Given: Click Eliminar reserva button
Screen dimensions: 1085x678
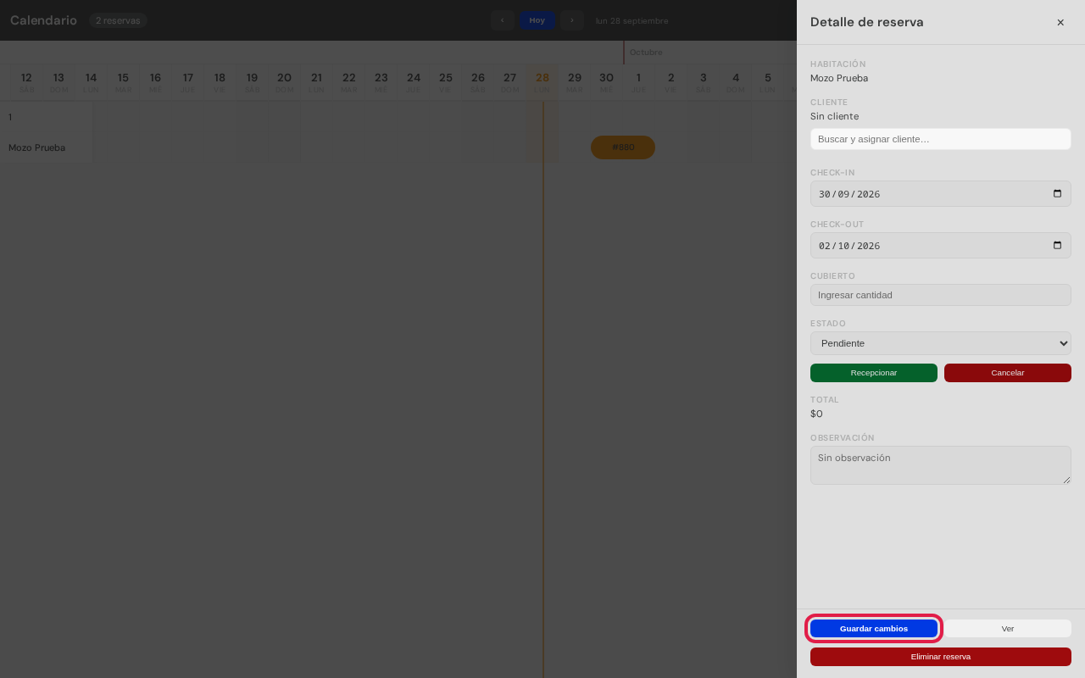Looking at the screenshot, I should click(941, 657).
